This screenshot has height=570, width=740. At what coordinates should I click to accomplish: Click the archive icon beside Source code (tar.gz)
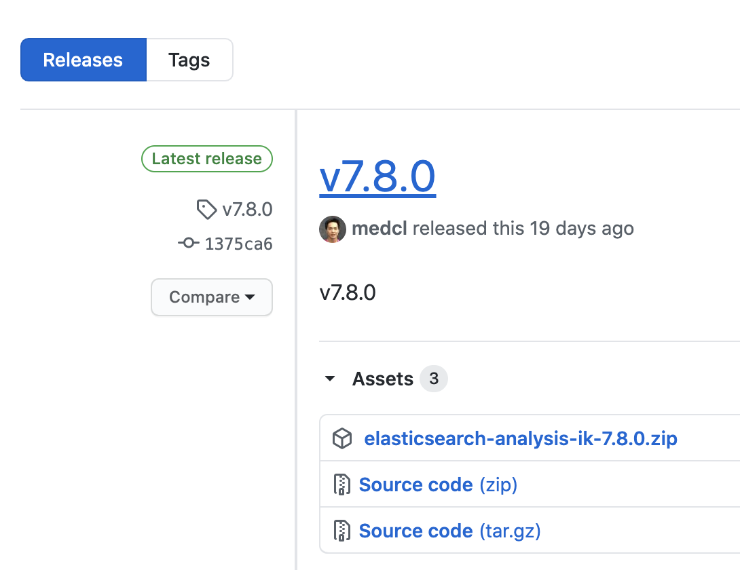click(x=341, y=531)
